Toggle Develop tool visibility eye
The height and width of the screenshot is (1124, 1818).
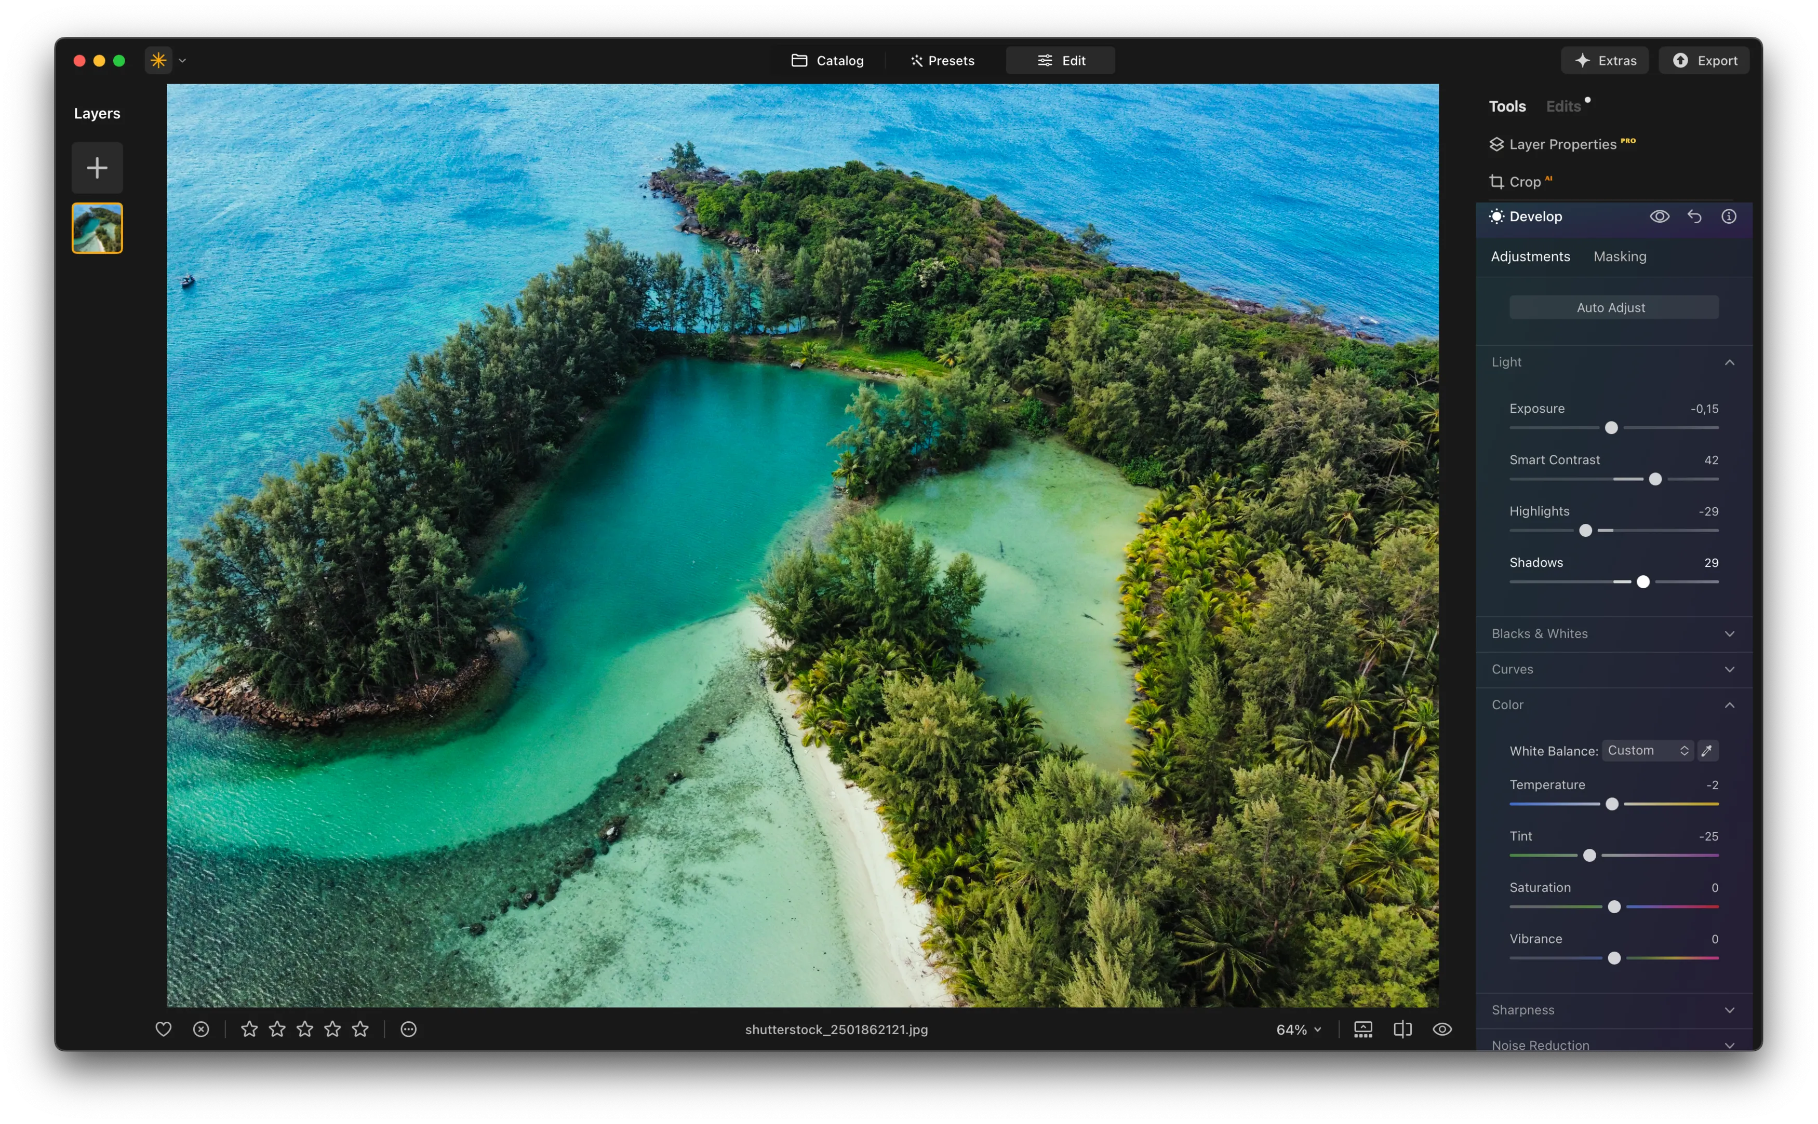(x=1660, y=216)
